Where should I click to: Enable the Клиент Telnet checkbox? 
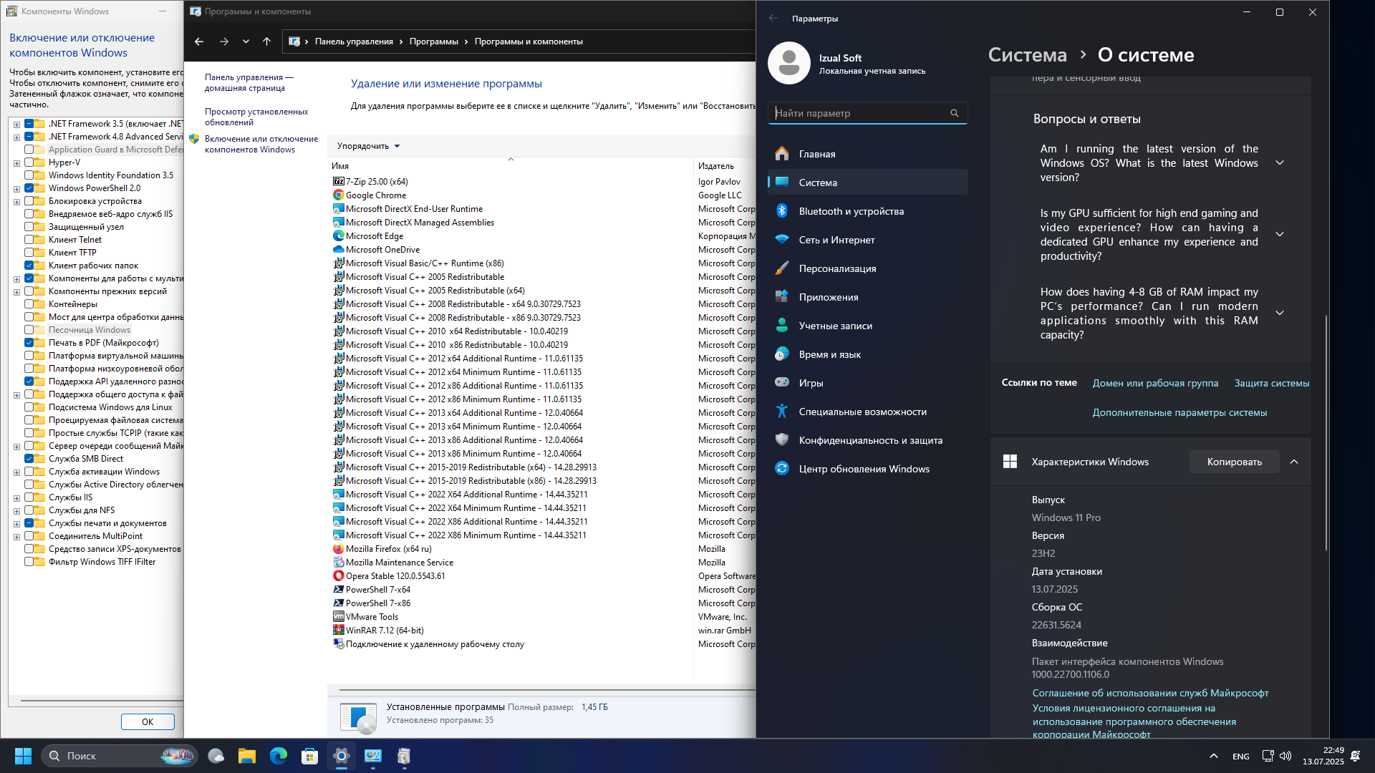[x=29, y=240]
